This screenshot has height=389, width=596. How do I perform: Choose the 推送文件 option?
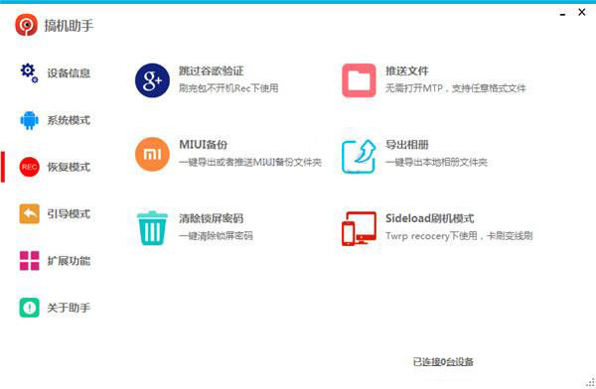click(x=406, y=71)
